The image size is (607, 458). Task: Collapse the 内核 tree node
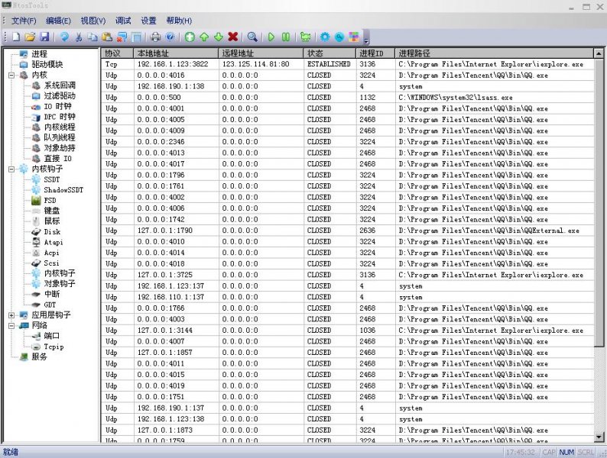11,75
